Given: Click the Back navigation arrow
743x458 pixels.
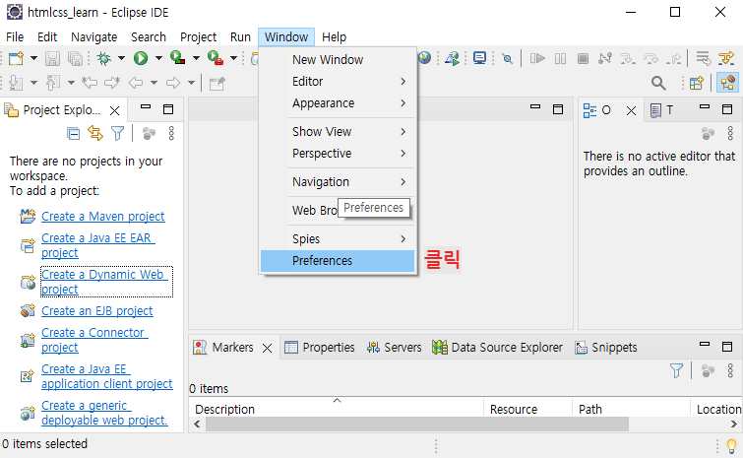Looking at the screenshot, I should (x=136, y=83).
